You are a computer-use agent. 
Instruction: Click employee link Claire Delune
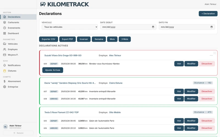point(116,83)
